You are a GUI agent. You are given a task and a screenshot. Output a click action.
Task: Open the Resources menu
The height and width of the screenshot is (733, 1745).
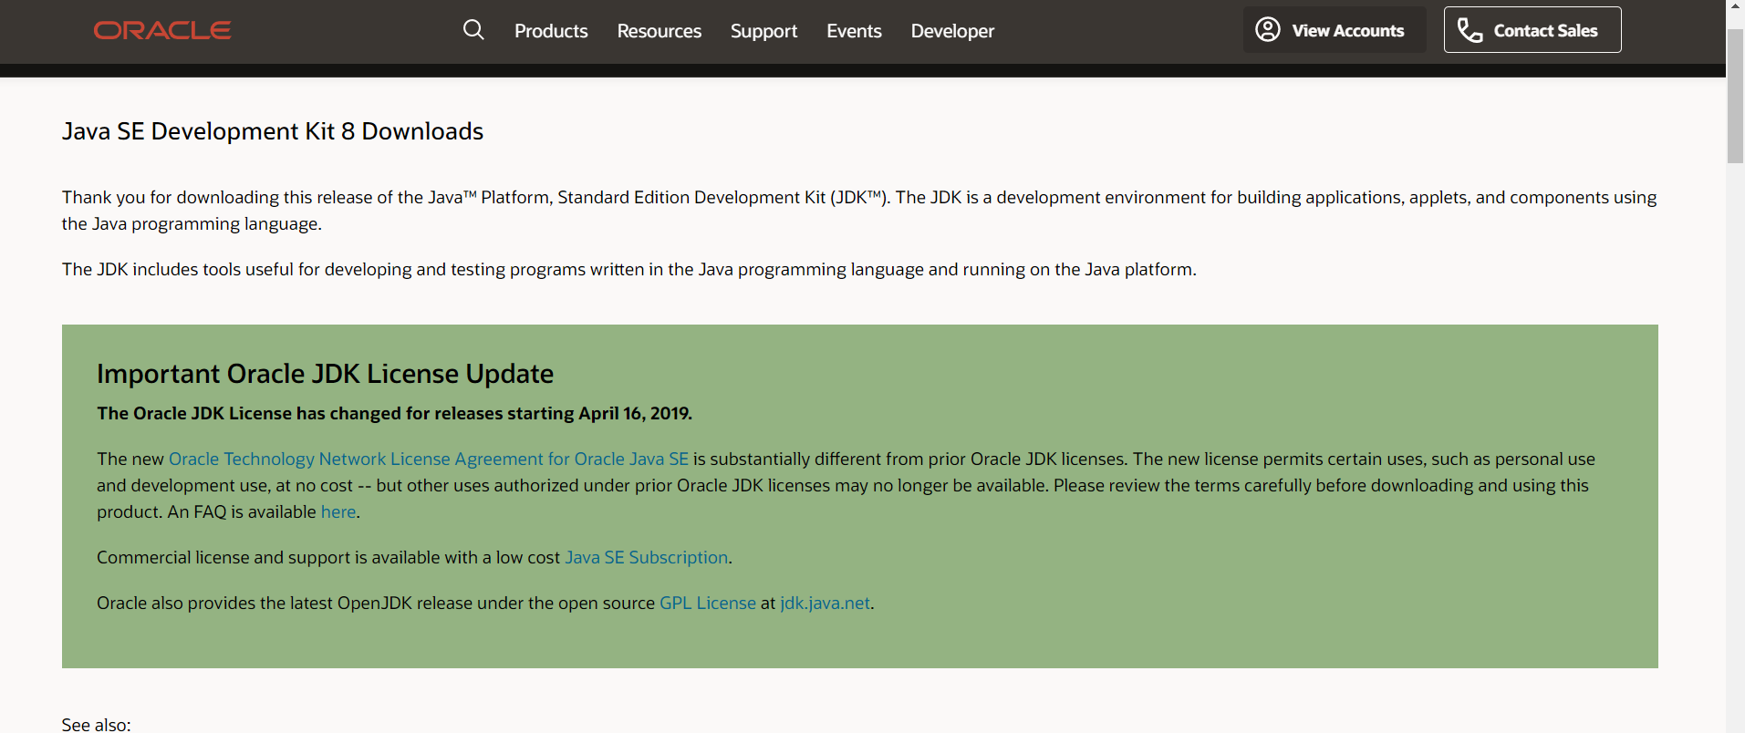[x=660, y=31]
